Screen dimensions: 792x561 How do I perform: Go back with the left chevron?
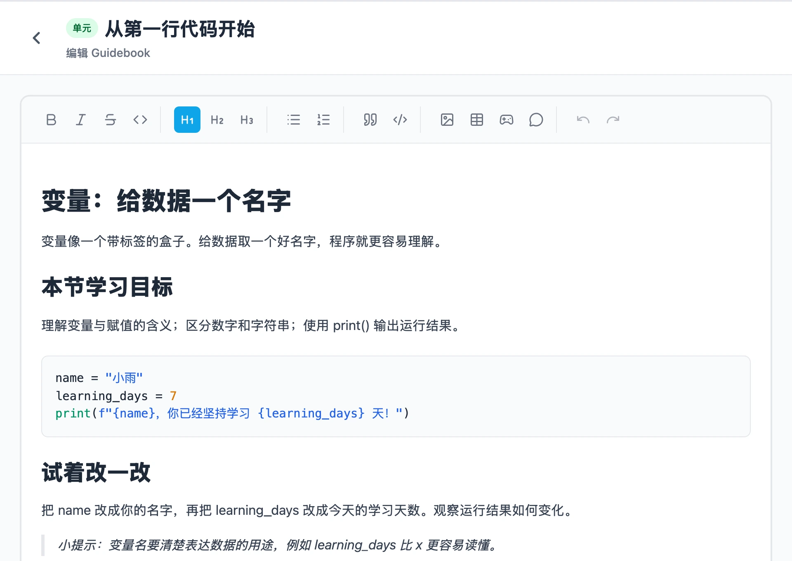[37, 38]
